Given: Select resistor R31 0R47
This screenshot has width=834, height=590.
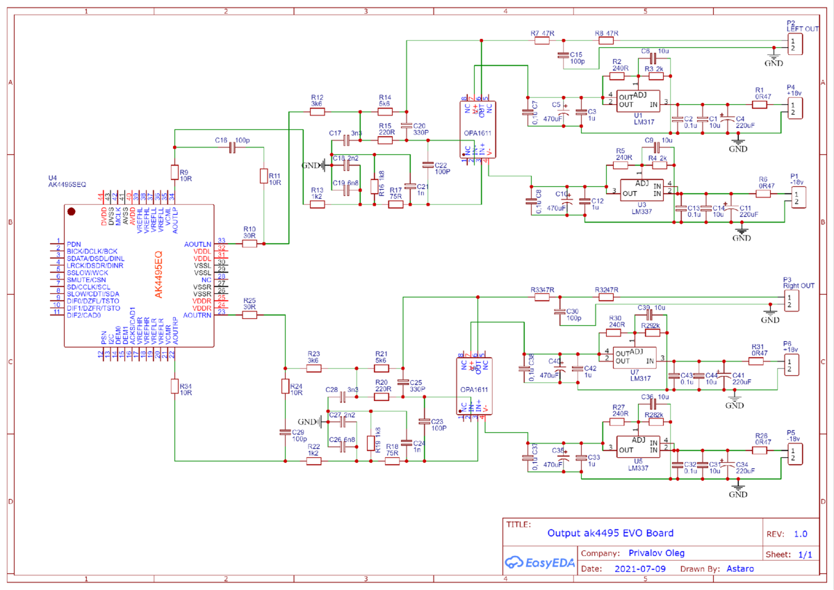Looking at the screenshot, I should pyautogui.click(x=757, y=361).
